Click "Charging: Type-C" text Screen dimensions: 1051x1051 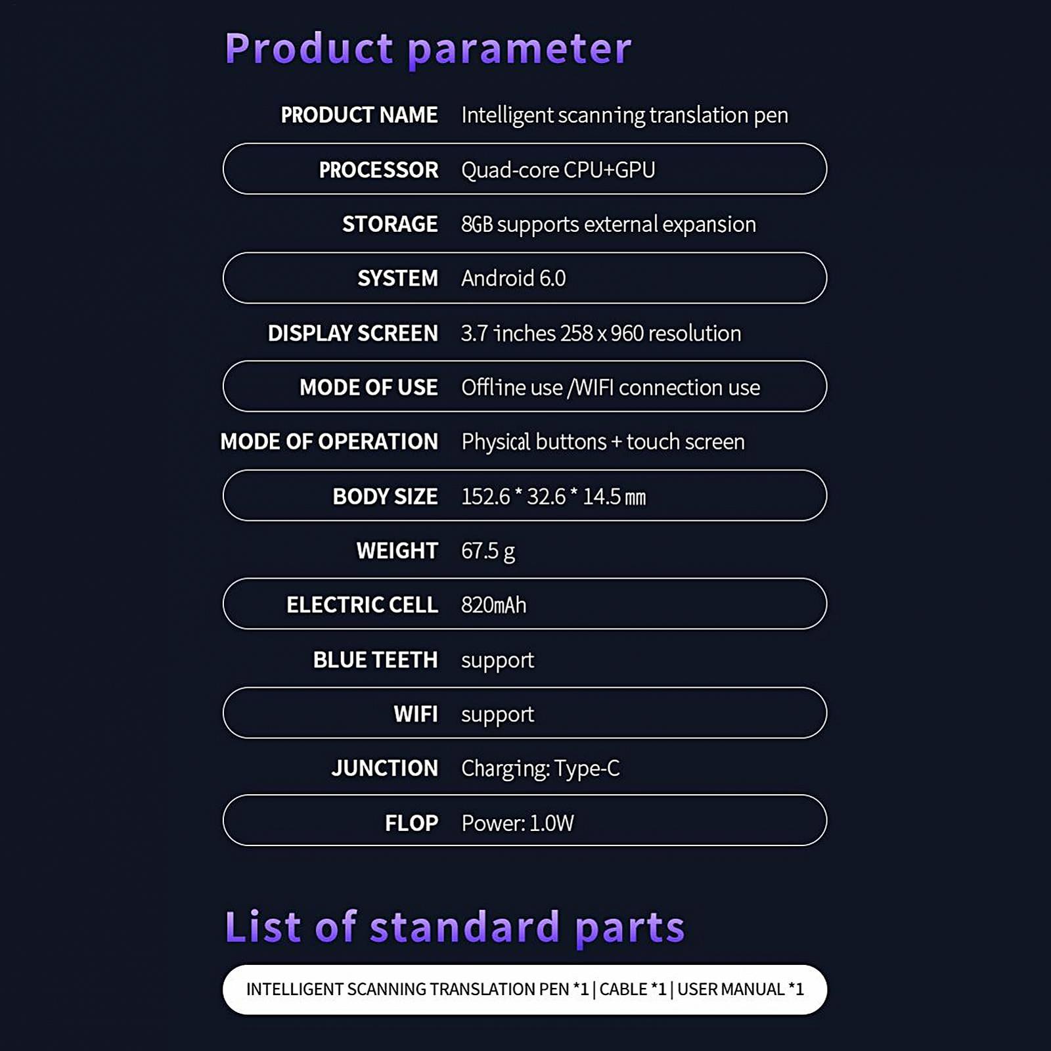point(540,768)
